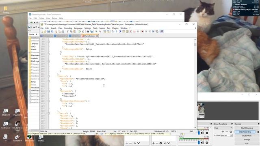Open the Mic/Aux gear settings in OBS mixer

[207, 143]
